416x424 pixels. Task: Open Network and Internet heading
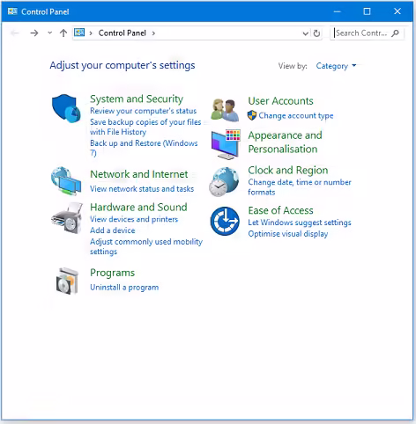[138, 174]
